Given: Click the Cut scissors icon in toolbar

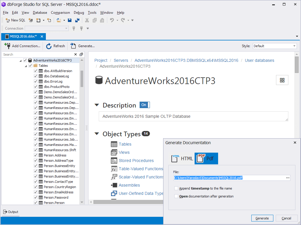Looking at the screenshot, I should coord(87,20).
